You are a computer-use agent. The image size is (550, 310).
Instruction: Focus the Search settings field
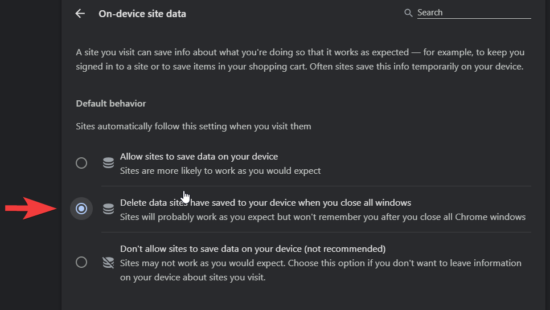pyautogui.click(x=474, y=13)
